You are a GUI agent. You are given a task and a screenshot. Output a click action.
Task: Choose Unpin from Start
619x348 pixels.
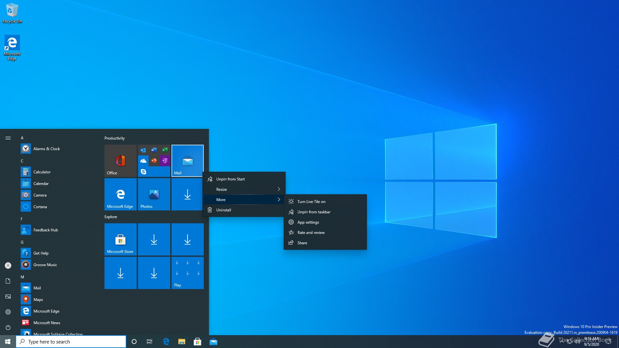tap(244, 179)
